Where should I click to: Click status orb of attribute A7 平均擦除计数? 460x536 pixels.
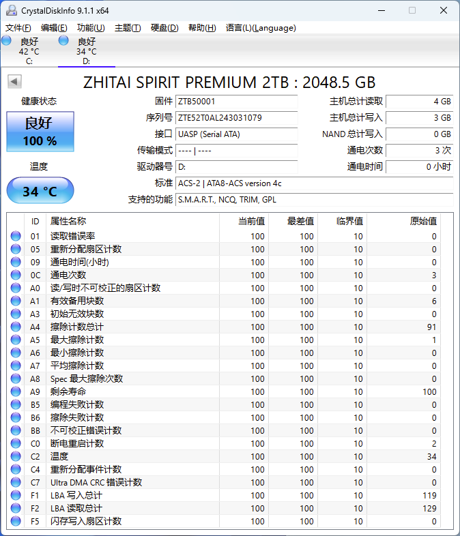click(x=16, y=366)
